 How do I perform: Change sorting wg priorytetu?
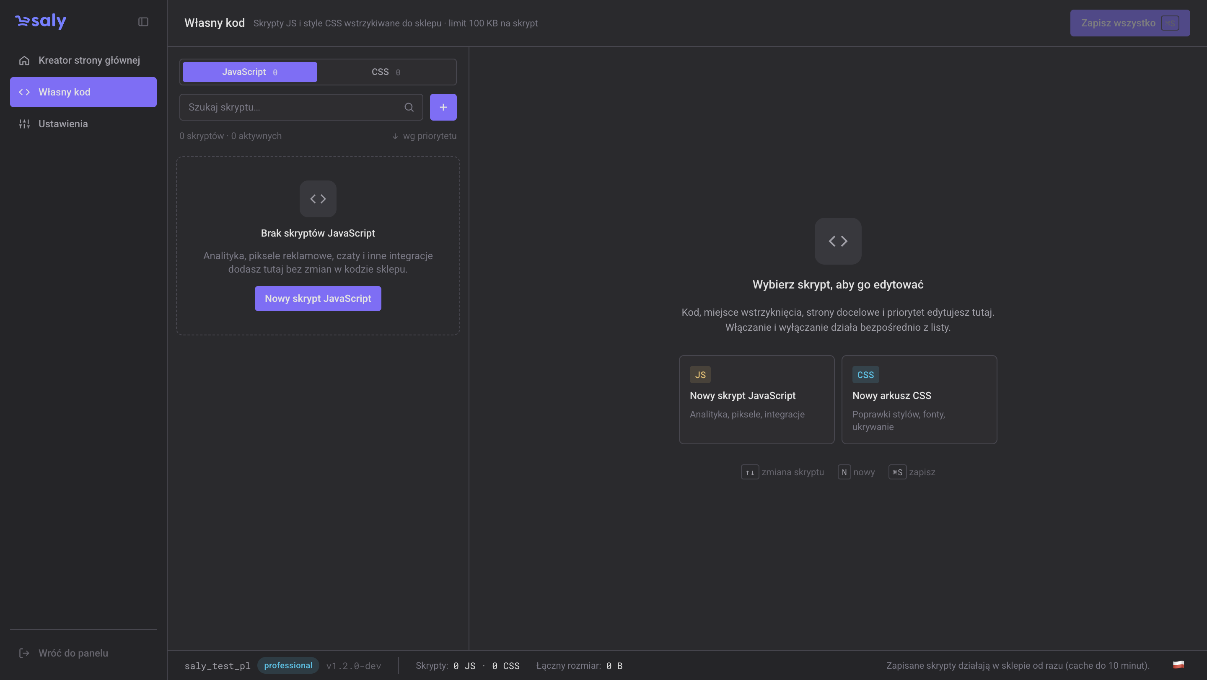pyautogui.click(x=424, y=136)
